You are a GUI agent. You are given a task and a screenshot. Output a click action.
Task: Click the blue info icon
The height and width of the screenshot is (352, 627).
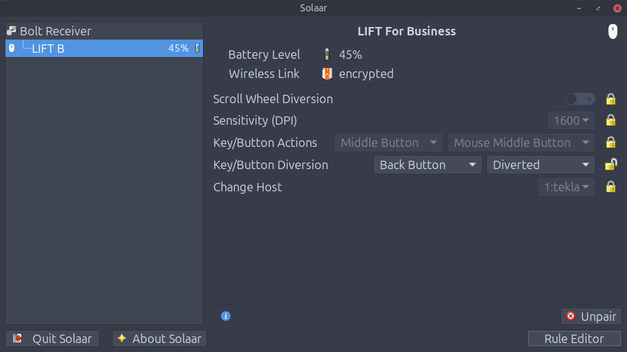tap(226, 316)
